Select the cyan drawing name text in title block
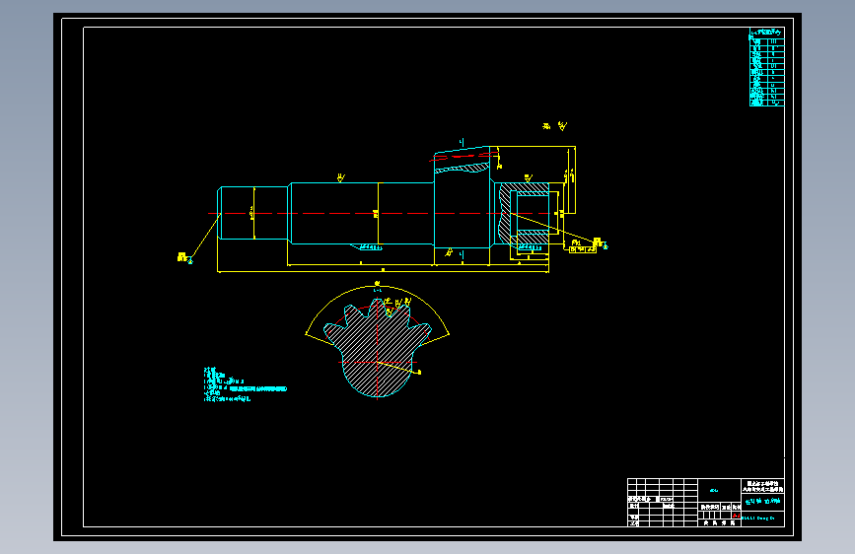Screen dimensions: 855x554 763,501
